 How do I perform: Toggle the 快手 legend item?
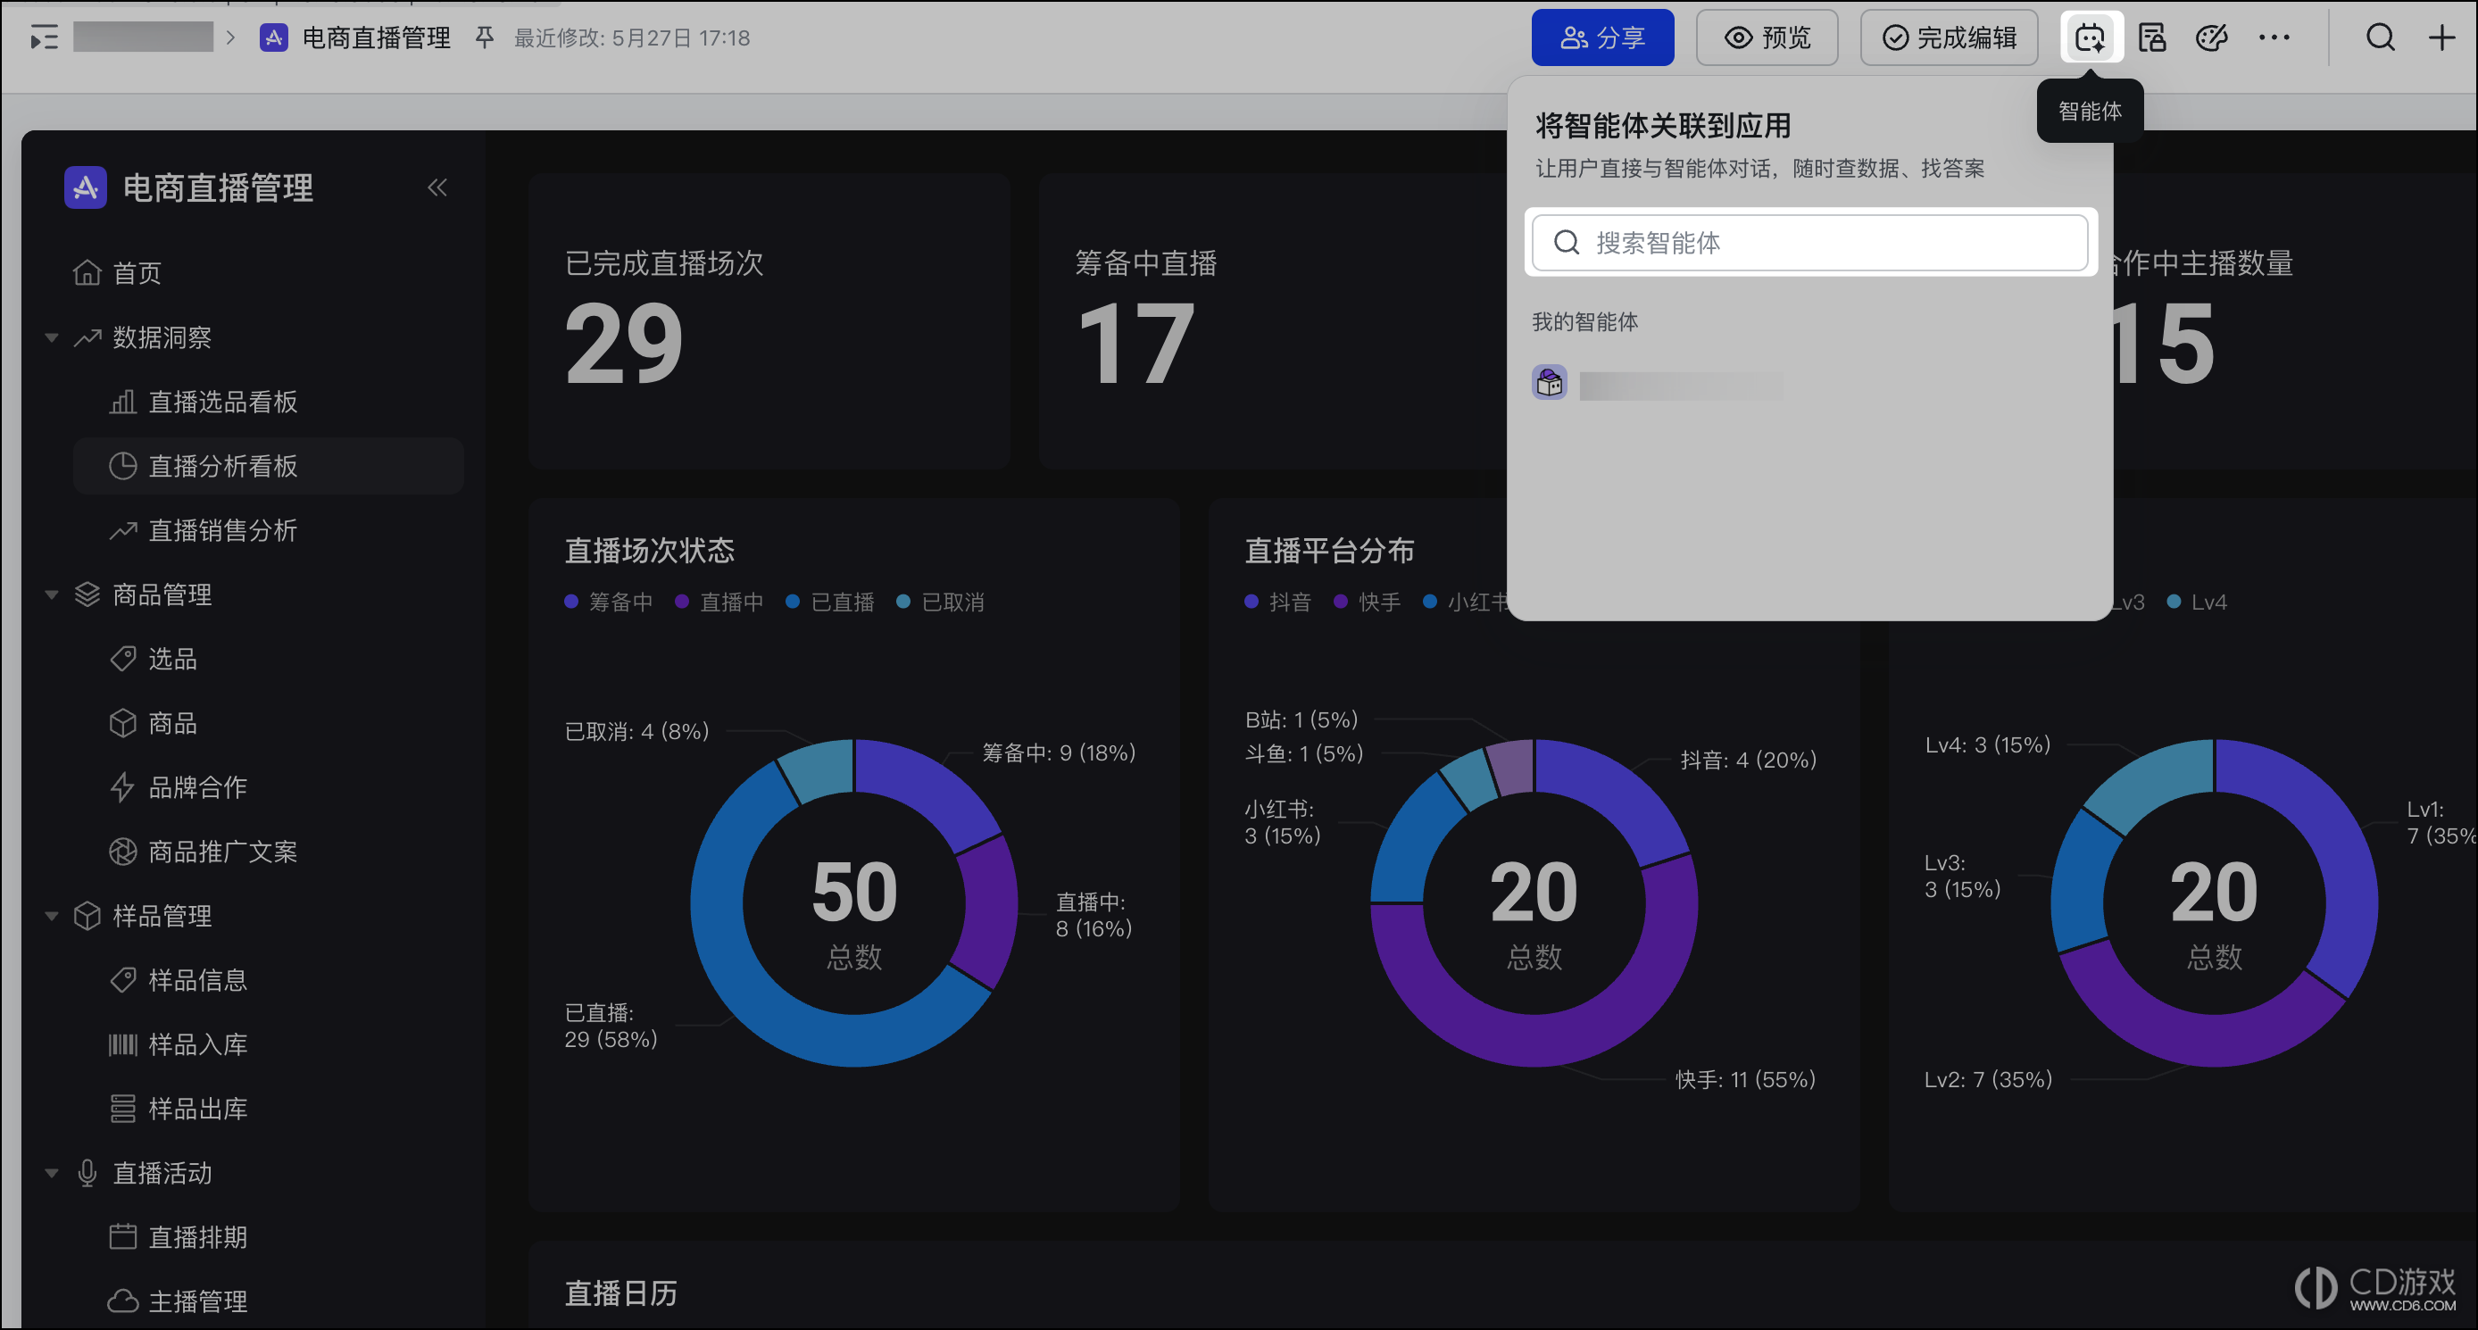tap(1368, 602)
